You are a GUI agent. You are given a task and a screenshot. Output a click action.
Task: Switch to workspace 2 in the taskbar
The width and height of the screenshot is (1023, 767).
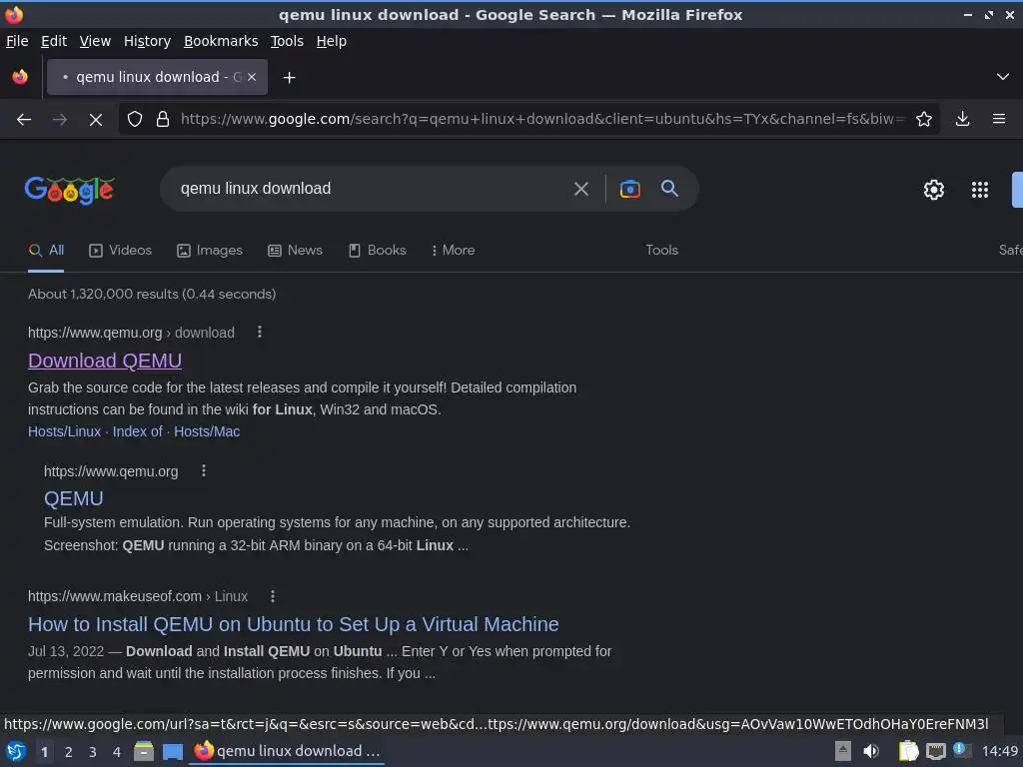[x=69, y=752]
